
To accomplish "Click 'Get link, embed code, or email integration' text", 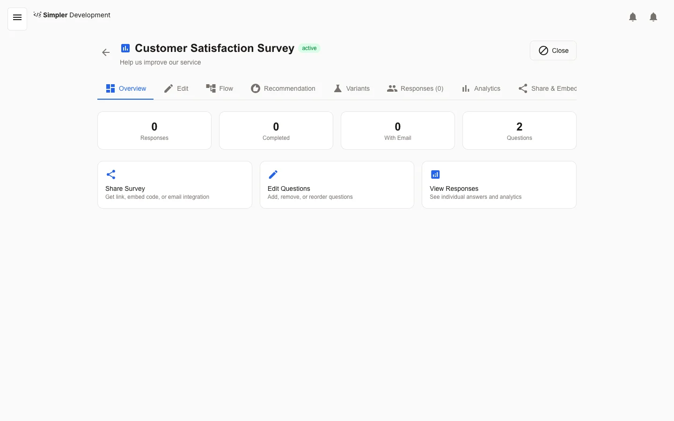I will pyautogui.click(x=157, y=197).
